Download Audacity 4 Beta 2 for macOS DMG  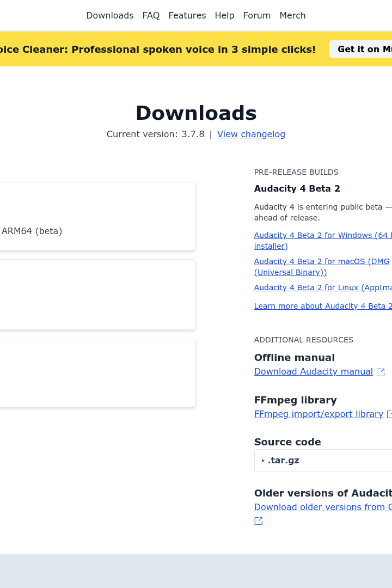(322, 267)
